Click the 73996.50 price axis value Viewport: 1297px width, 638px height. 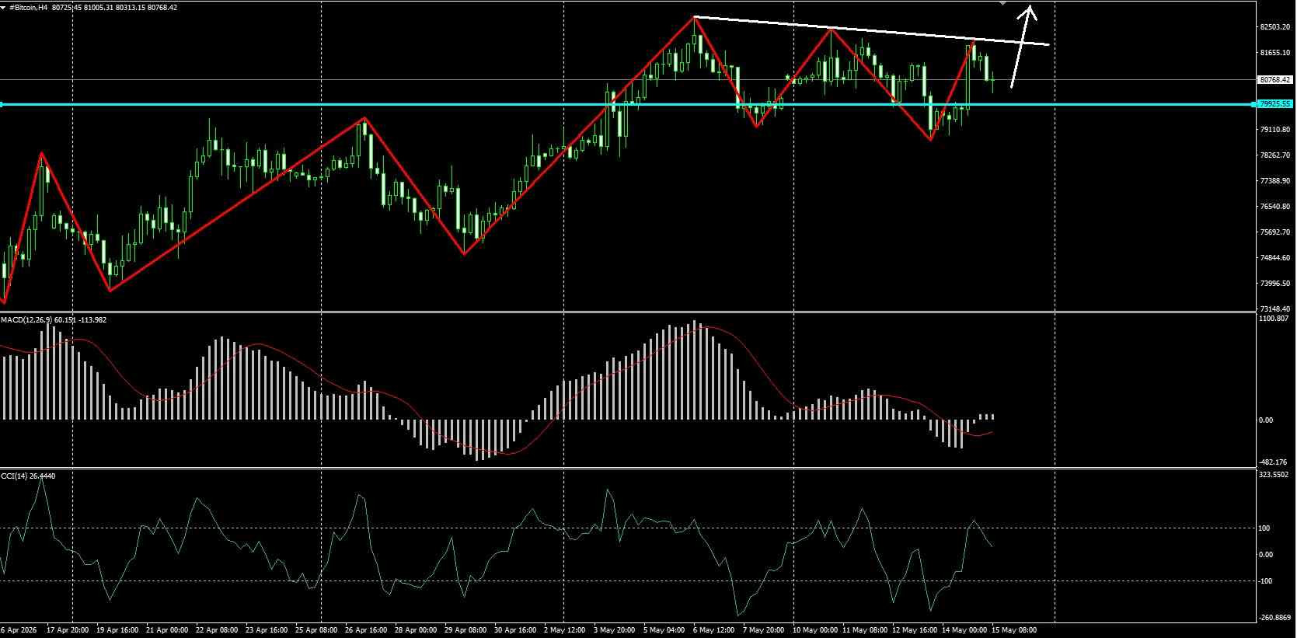click(x=1274, y=284)
